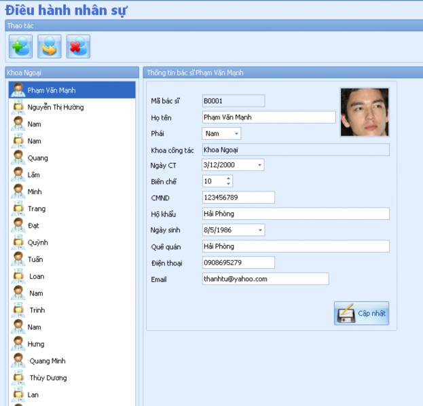Click the delete doctor icon with red X
This screenshot has height=406, width=423.
click(x=78, y=46)
